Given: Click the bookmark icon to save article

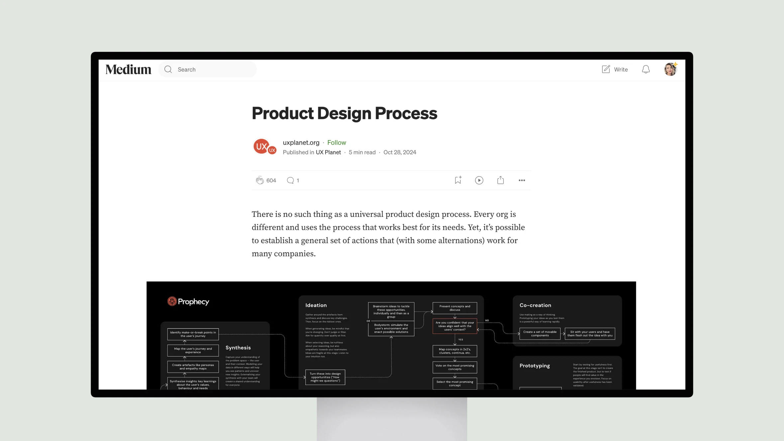Looking at the screenshot, I should (x=458, y=180).
